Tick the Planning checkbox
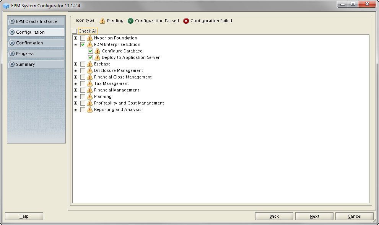The image size is (379, 225). click(83, 97)
